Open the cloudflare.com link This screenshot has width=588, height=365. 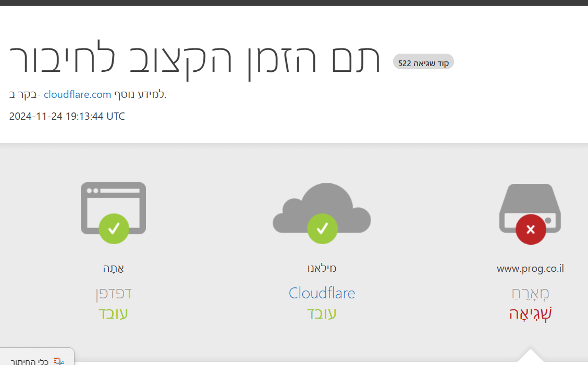(77, 94)
